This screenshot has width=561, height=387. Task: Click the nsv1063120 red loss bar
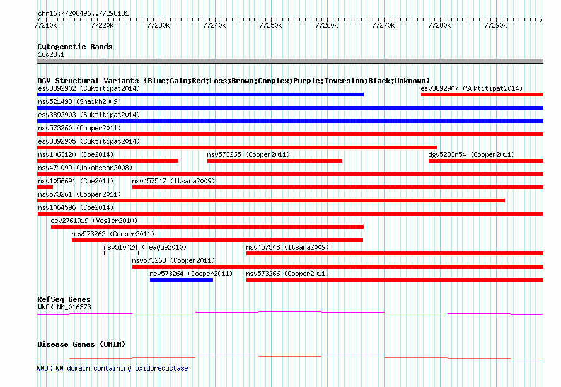pyautogui.click(x=108, y=161)
